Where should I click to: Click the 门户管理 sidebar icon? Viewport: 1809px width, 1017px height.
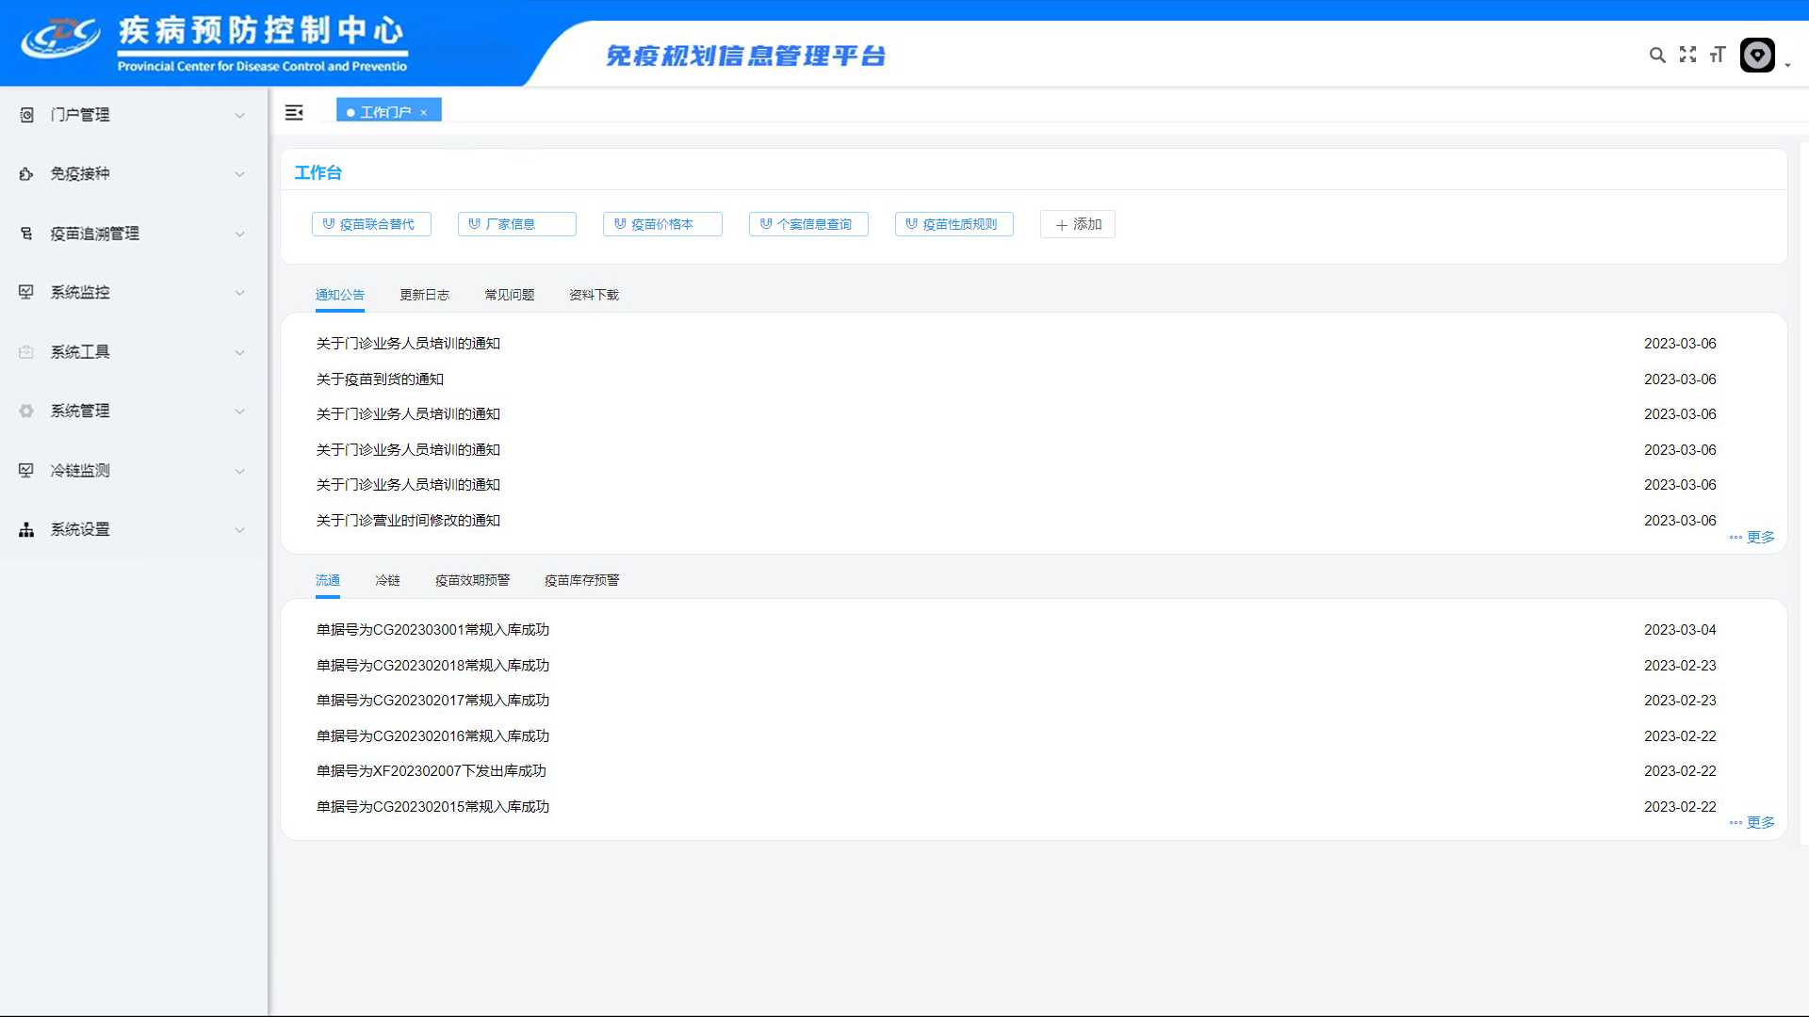[26, 115]
